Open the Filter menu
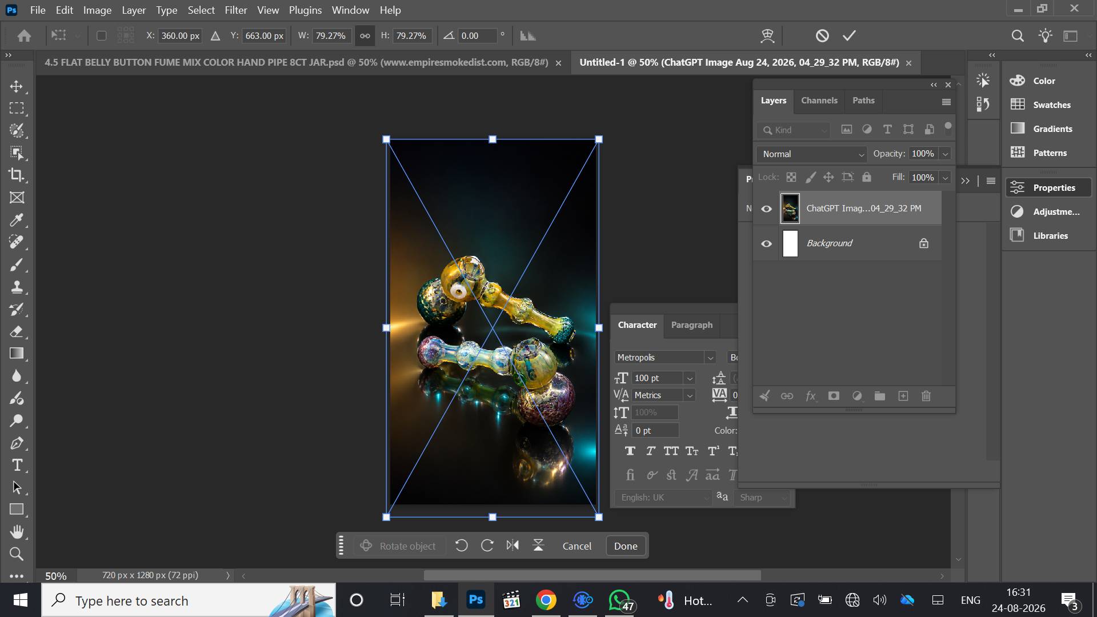 click(235, 10)
